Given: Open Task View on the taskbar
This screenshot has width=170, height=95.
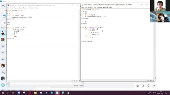Looking at the screenshot, I should [13, 93].
